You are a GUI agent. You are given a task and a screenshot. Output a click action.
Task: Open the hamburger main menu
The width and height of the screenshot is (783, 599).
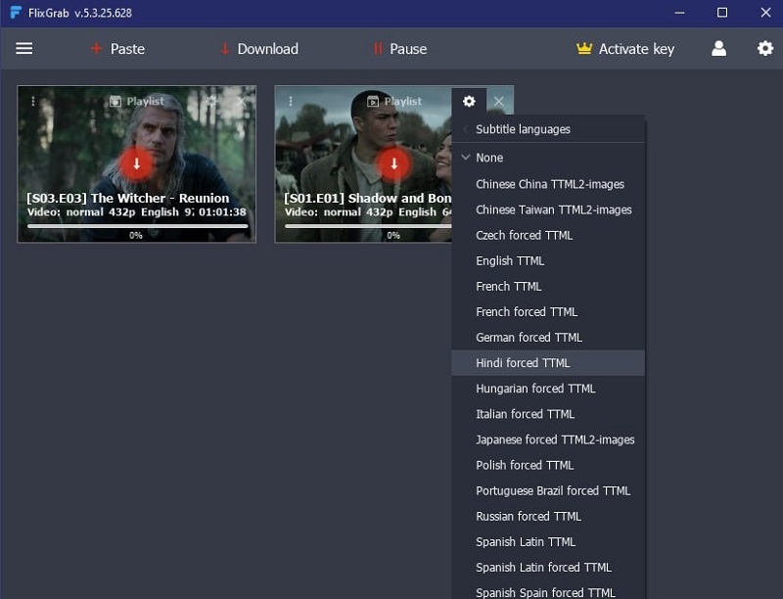pos(23,48)
